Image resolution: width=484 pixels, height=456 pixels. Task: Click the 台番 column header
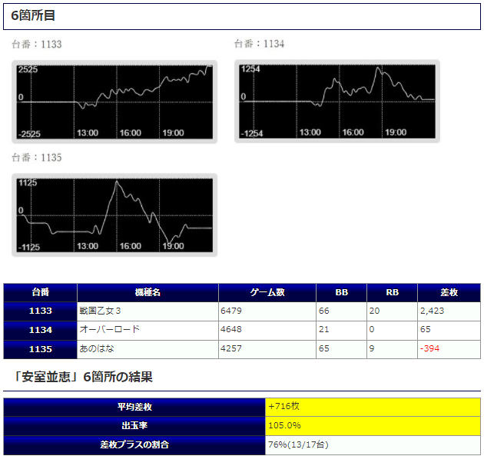pyautogui.click(x=41, y=293)
